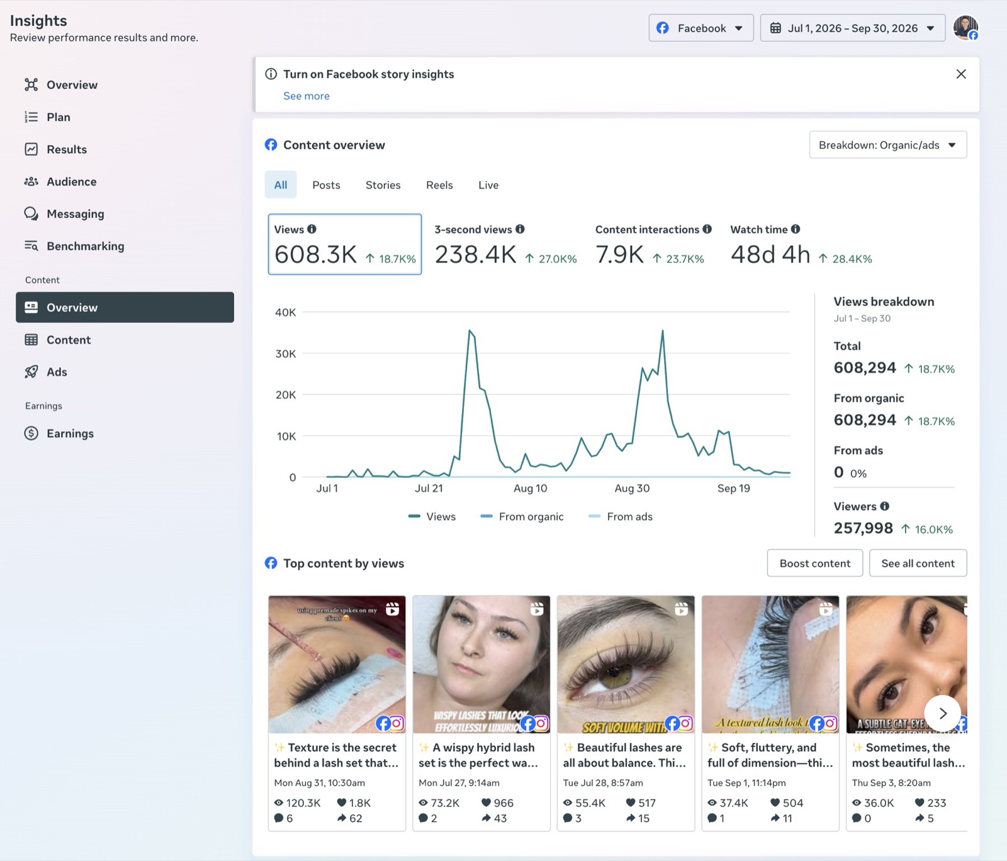The image size is (1007, 861).
Task: Select the 3-second views 238.4K metric
Action: (x=505, y=244)
